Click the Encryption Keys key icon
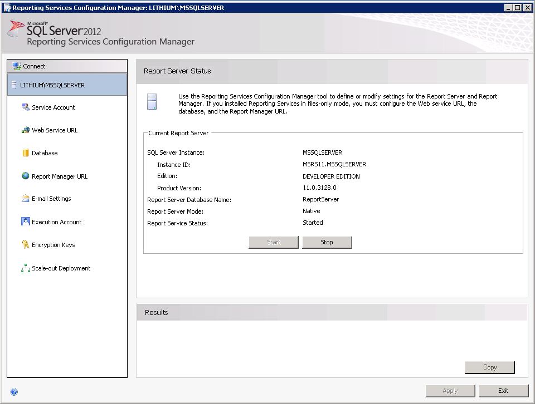This screenshot has width=535, height=404. click(25, 245)
